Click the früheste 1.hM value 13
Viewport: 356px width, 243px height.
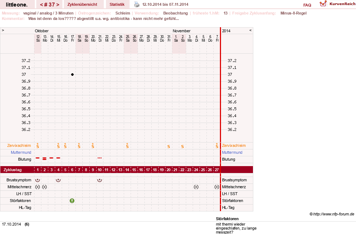(225, 13)
